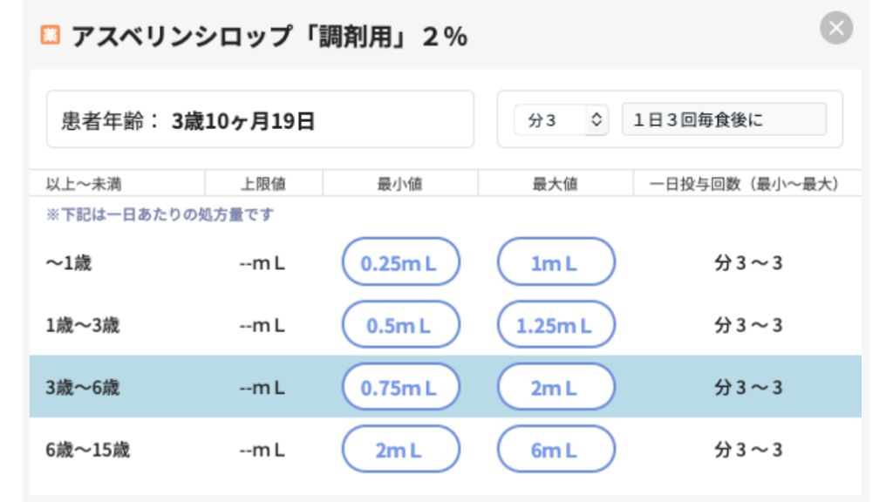Select 0.25mL minimum for under 1歳

click(x=400, y=262)
